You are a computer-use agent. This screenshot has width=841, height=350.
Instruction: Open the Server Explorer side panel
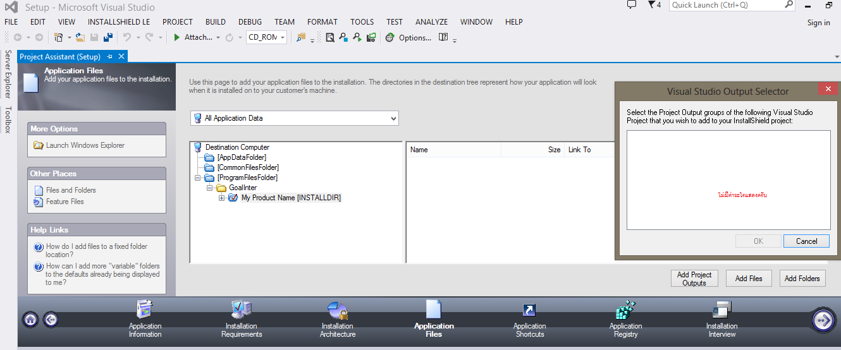(x=8, y=75)
